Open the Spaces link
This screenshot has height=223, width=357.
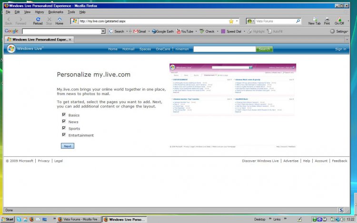(145, 49)
